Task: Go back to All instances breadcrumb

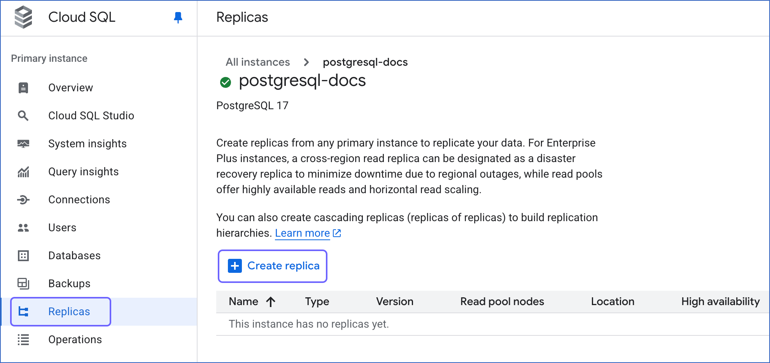Action: pos(258,62)
